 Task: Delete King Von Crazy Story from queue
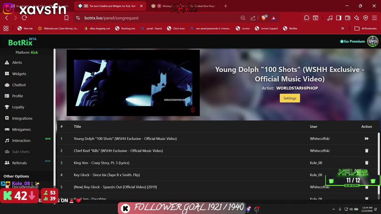367,163
